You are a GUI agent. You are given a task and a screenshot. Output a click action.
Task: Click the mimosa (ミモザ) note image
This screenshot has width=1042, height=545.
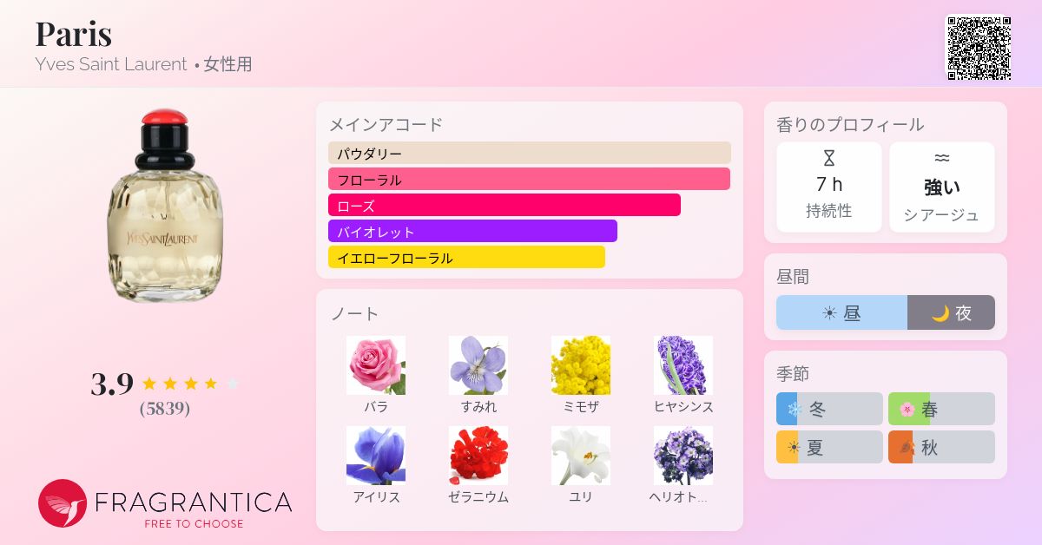pyautogui.click(x=581, y=365)
